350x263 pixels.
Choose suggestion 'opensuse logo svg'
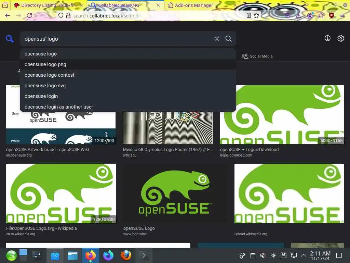click(128, 86)
